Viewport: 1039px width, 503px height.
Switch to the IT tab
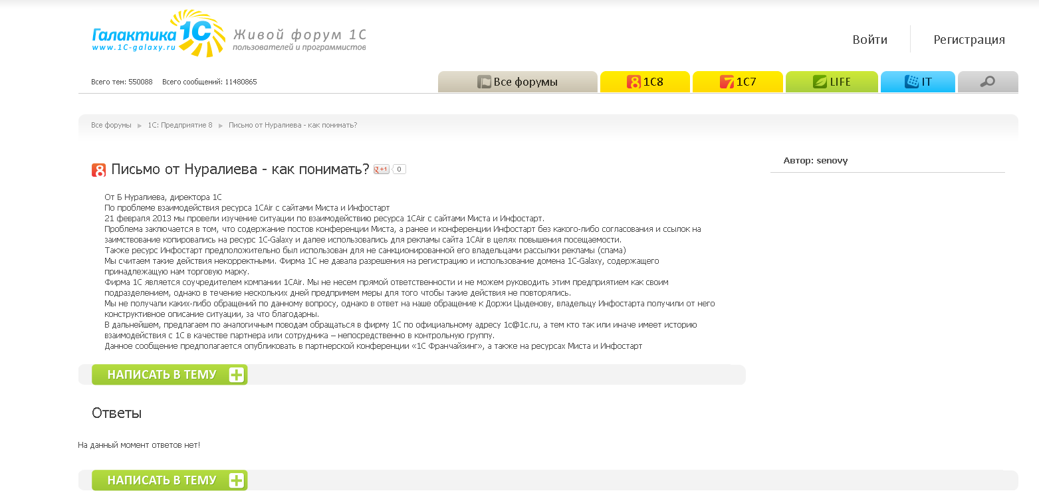[918, 82]
